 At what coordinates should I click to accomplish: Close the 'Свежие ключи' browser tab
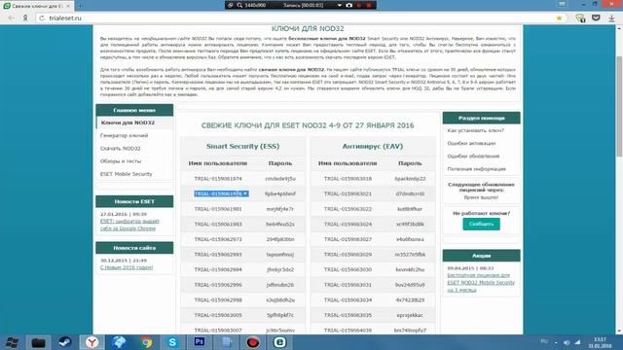(68, 6)
